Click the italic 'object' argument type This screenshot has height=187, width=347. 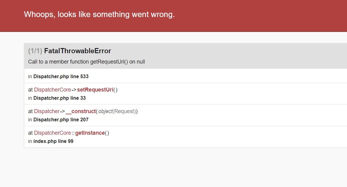[105, 111]
